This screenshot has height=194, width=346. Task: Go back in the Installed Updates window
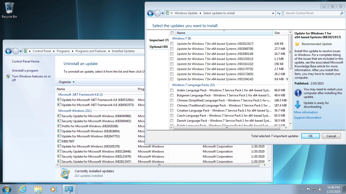(8, 51)
